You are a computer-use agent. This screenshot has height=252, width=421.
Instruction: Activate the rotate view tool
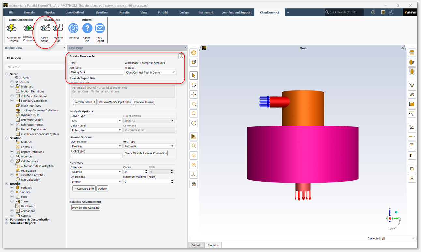click(194, 85)
